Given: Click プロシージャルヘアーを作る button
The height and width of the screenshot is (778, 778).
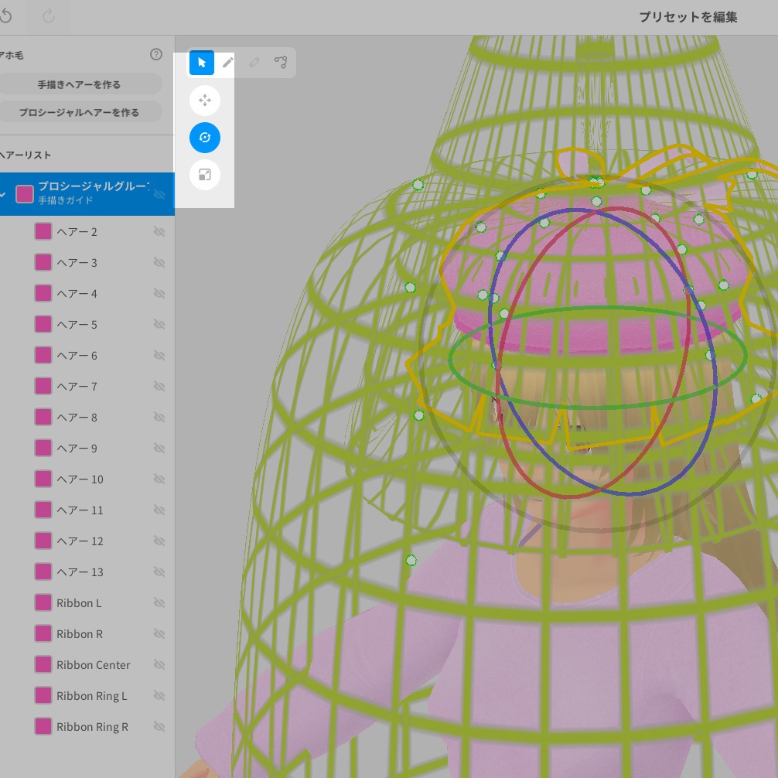Looking at the screenshot, I should point(80,112).
